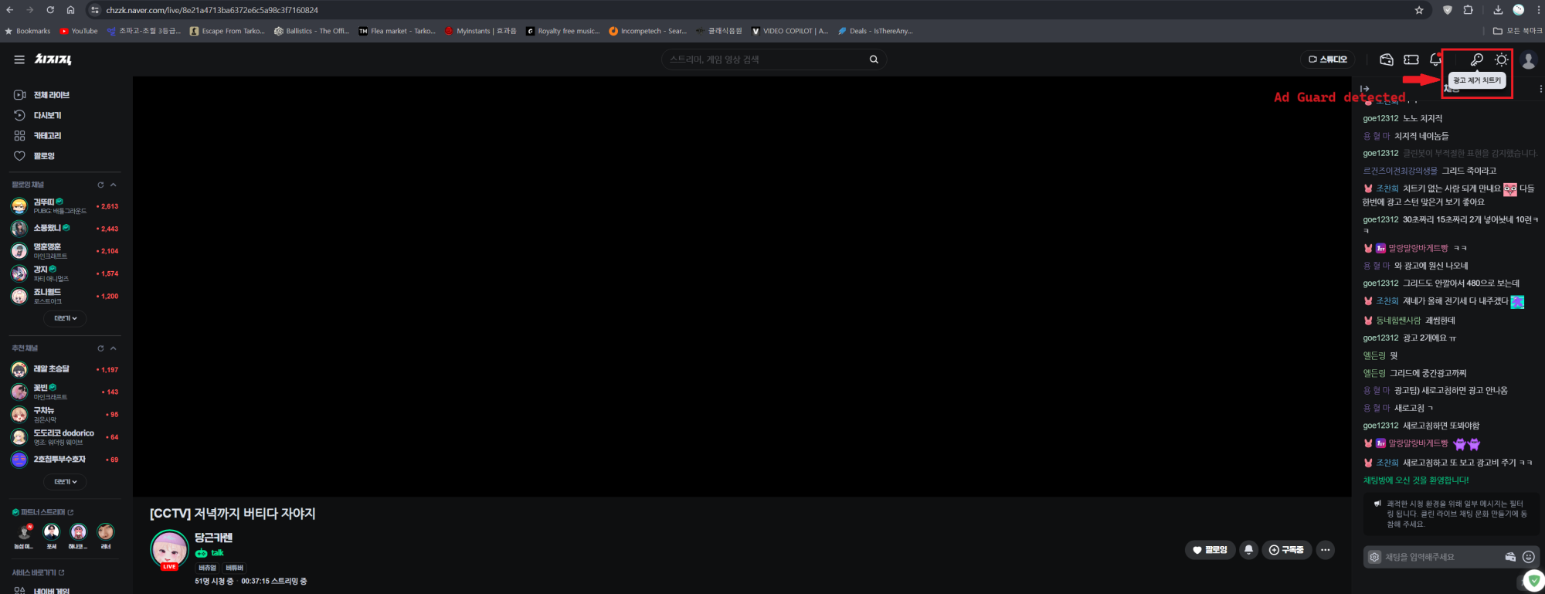The image size is (1545, 594).
Task: Open the hamburger side menu
Action: point(19,59)
